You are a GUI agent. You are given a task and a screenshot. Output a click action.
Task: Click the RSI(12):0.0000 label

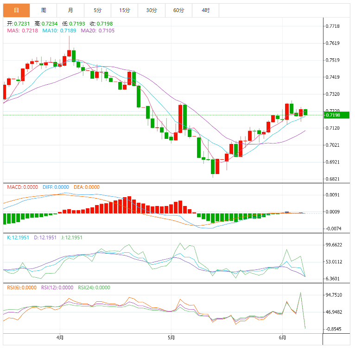pyautogui.click(x=57, y=287)
